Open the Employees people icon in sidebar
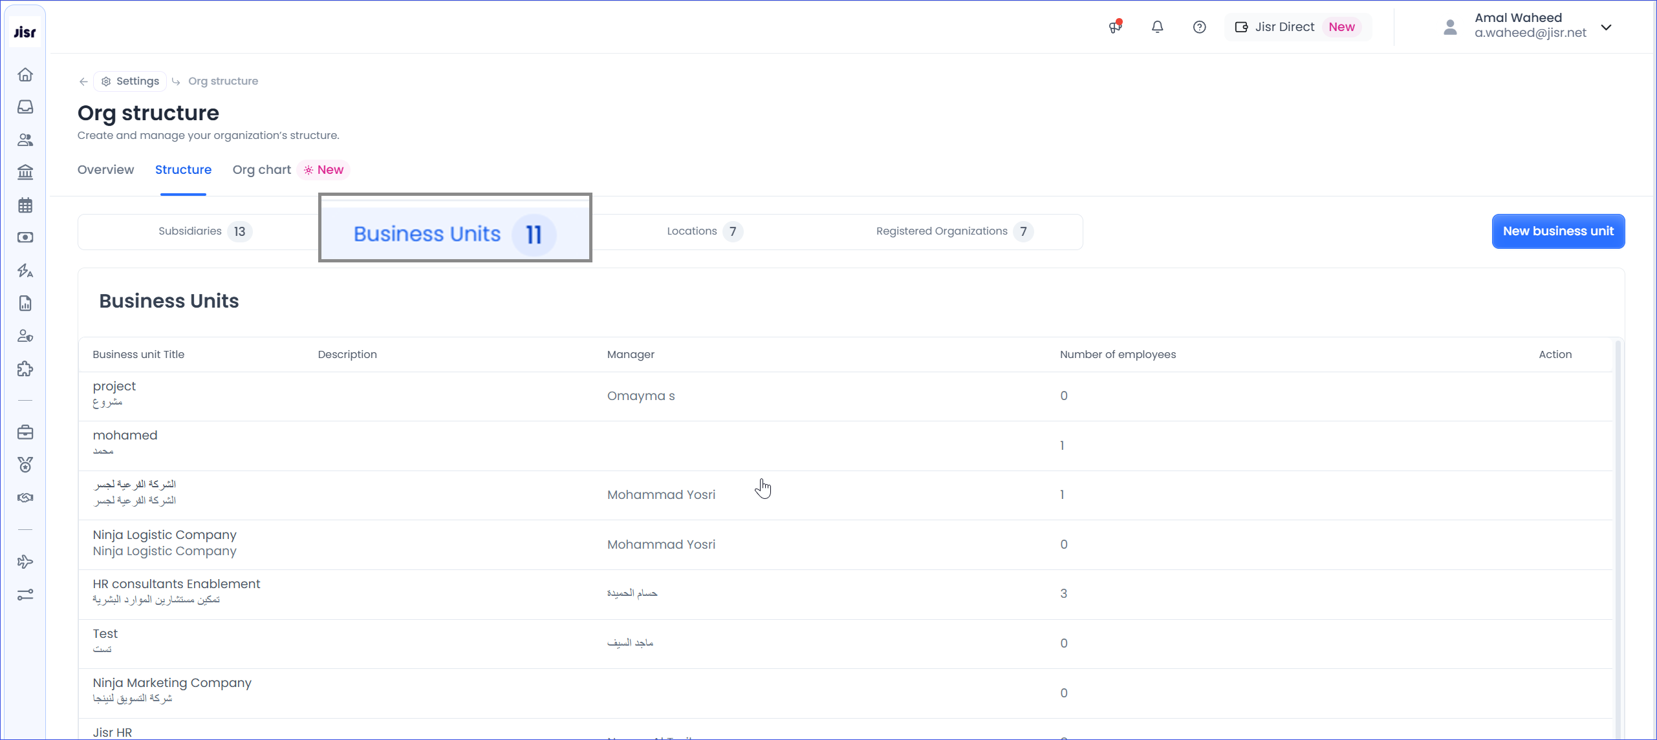This screenshot has height=740, width=1657. 25,140
